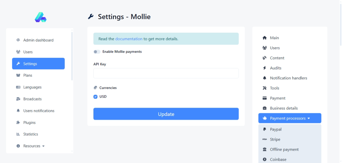342x163 pixels.
Task: Open Notification handlers settings section
Action: pos(289,78)
